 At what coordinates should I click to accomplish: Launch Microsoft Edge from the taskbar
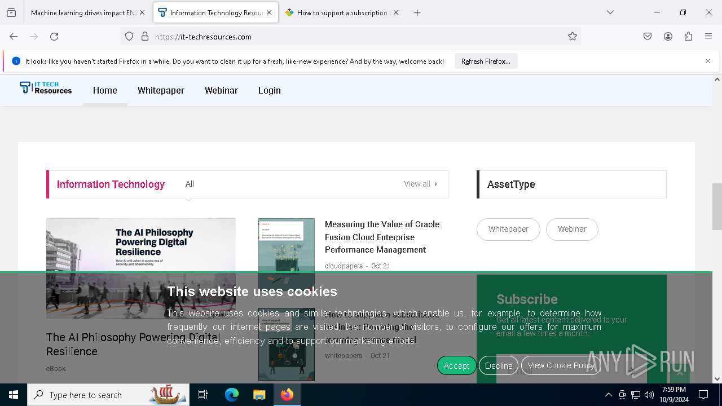point(232,395)
